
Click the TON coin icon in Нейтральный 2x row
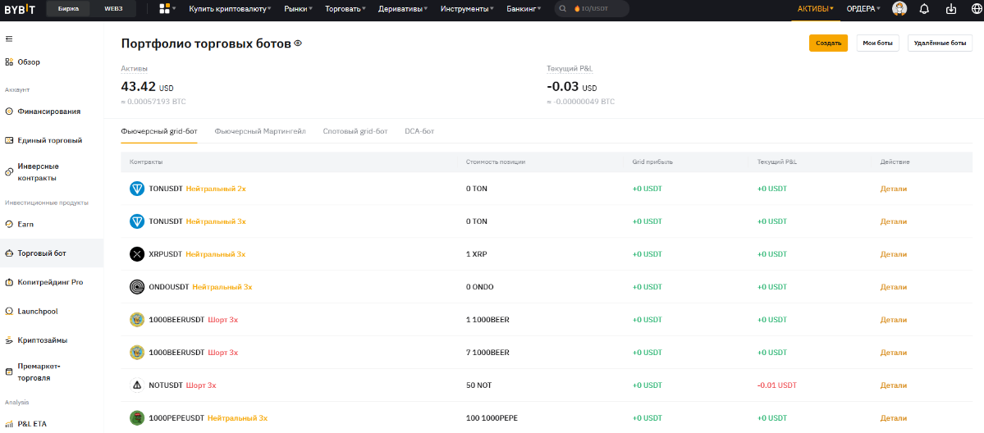pos(137,189)
